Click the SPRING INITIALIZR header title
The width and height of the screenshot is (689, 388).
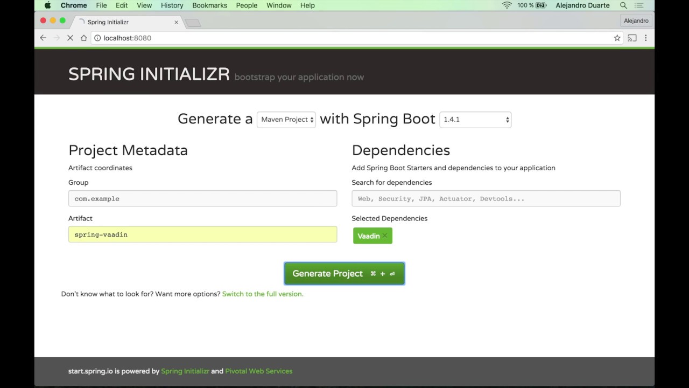point(149,74)
